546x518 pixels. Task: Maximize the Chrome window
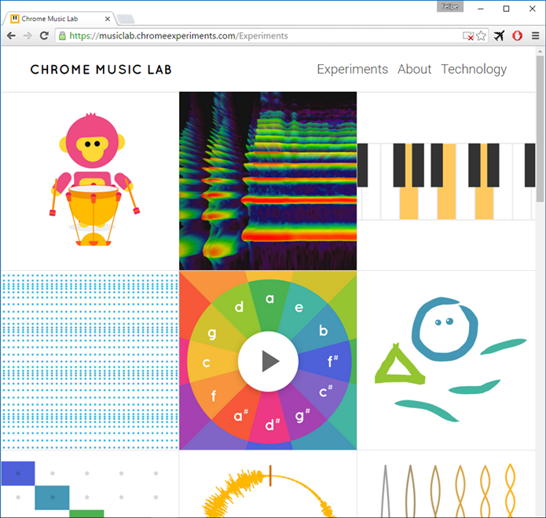(x=506, y=9)
